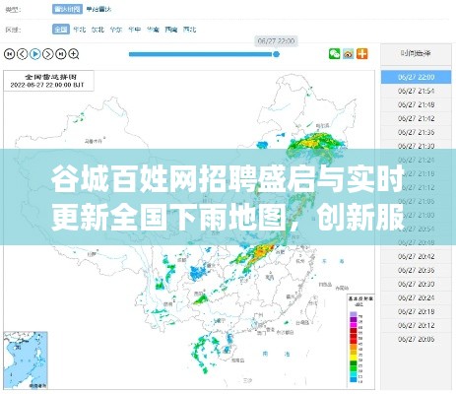
Task: Select time 06/27 21:30
Action: click(416, 146)
